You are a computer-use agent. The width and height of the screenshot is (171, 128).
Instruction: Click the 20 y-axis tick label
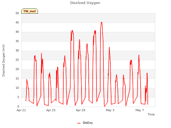(x=17, y=69)
